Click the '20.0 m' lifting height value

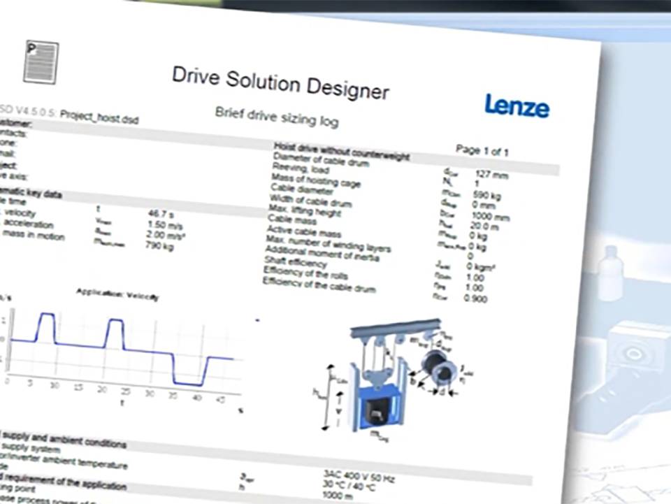484,226
